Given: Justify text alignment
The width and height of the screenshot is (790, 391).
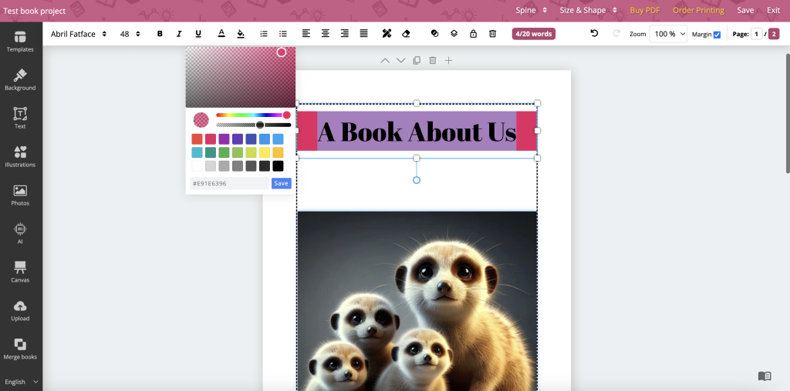Looking at the screenshot, I should 364,34.
